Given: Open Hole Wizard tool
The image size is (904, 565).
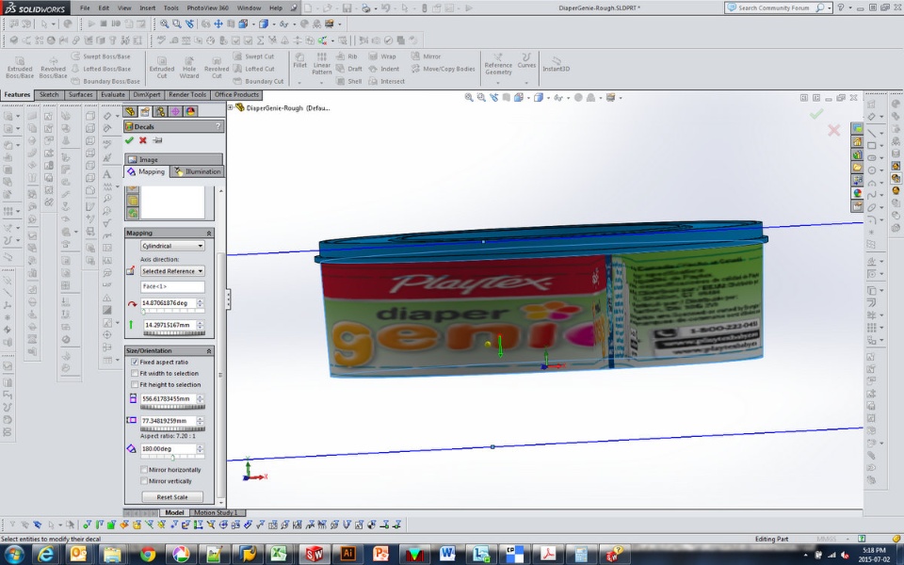Looking at the screenshot, I should tap(189, 68).
